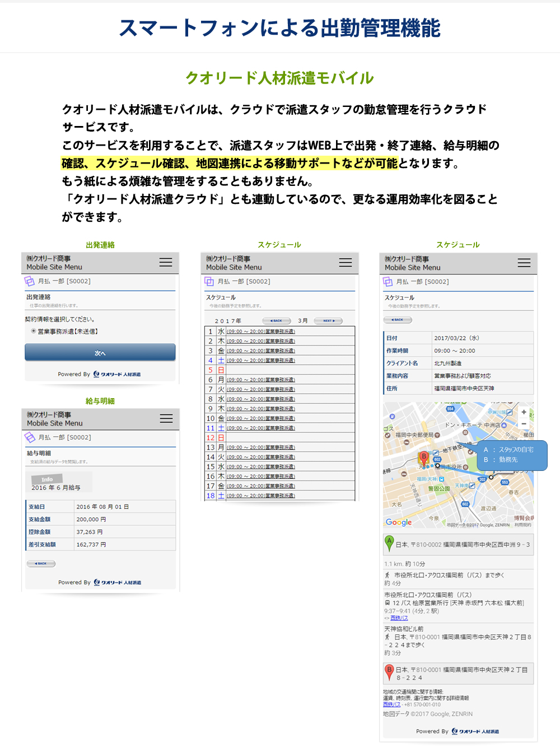Click user icon on the schedule calendar screen
560x756 pixels.
click(209, 282)
